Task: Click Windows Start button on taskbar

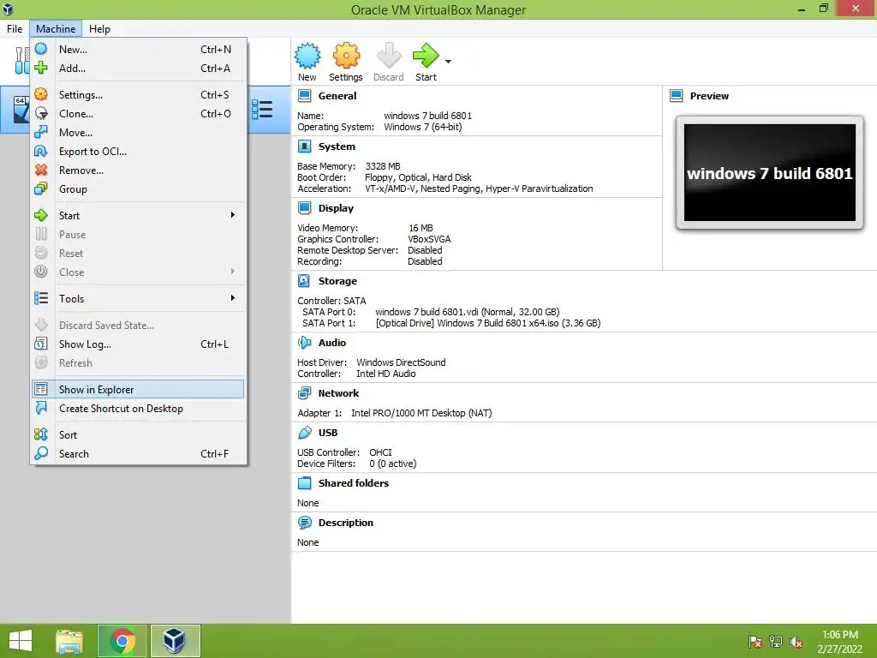Action: (x=21, y=641)
